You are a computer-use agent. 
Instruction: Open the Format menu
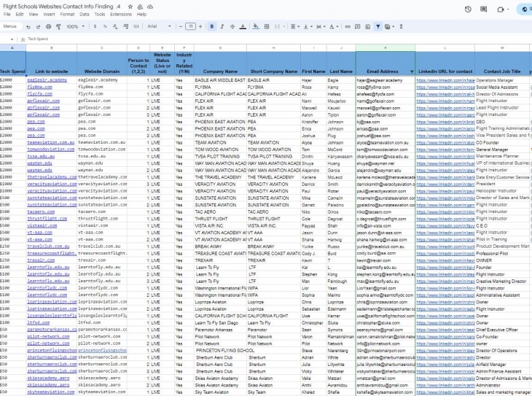(67, 15)
